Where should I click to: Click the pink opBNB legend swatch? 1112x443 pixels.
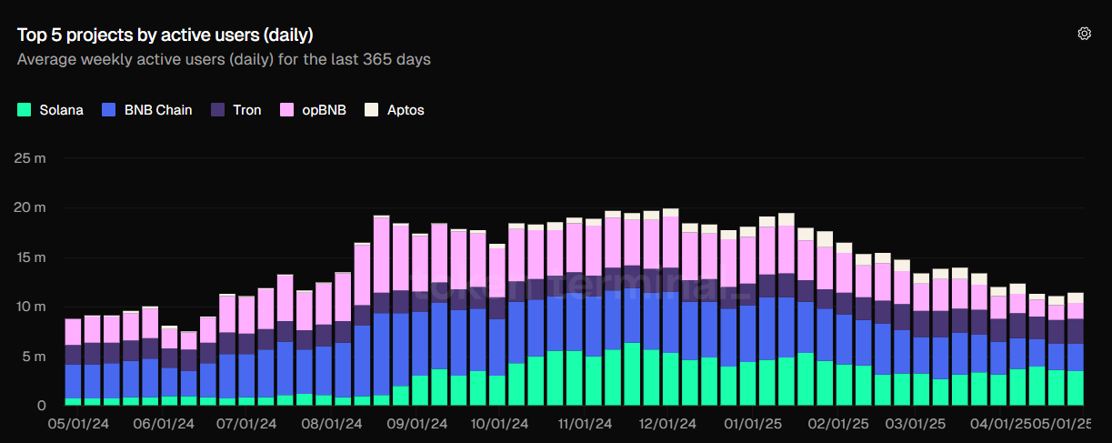[x=286, y=110]
